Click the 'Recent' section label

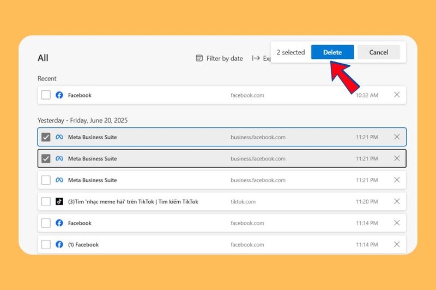point(47,78)
